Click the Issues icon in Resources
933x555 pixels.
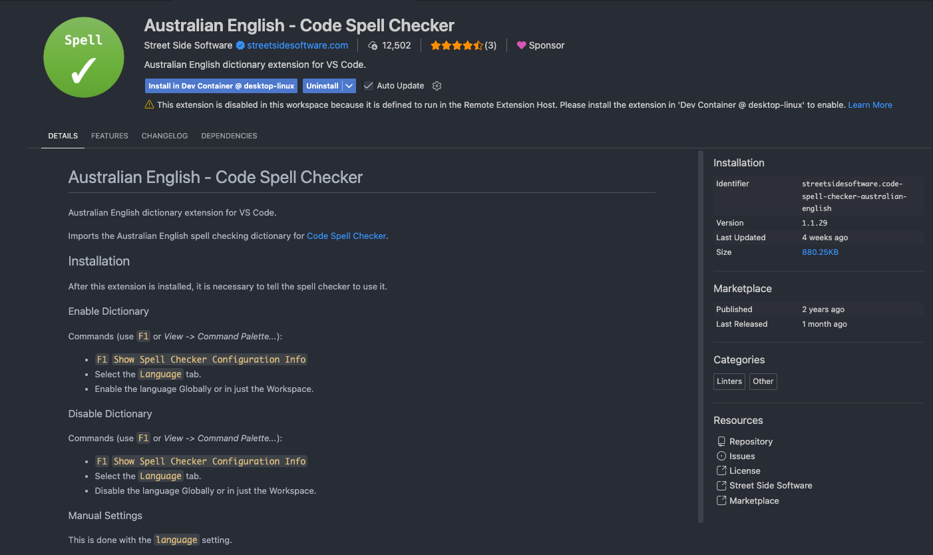[721, 456]
